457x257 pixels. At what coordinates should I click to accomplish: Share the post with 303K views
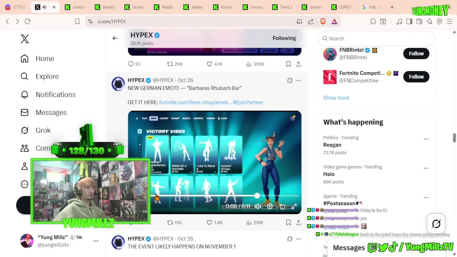coord(298,64)
